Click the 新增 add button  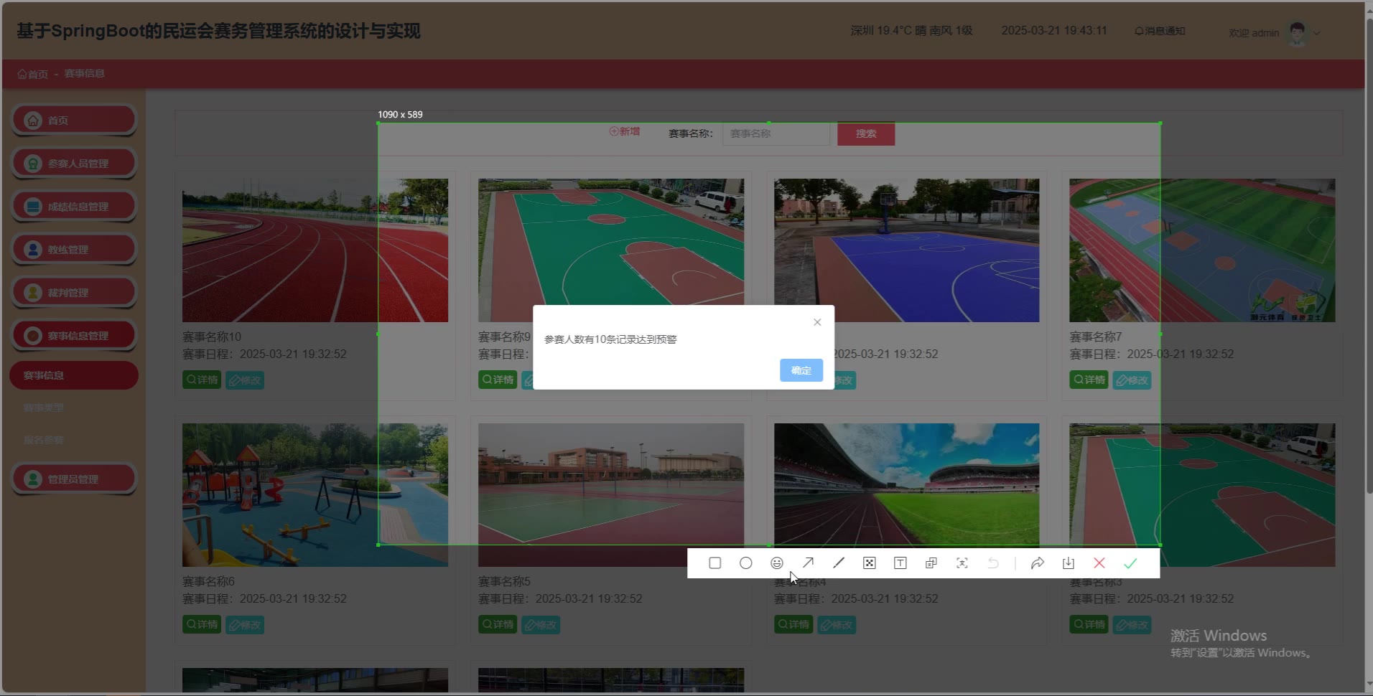[x=624, y=131]
